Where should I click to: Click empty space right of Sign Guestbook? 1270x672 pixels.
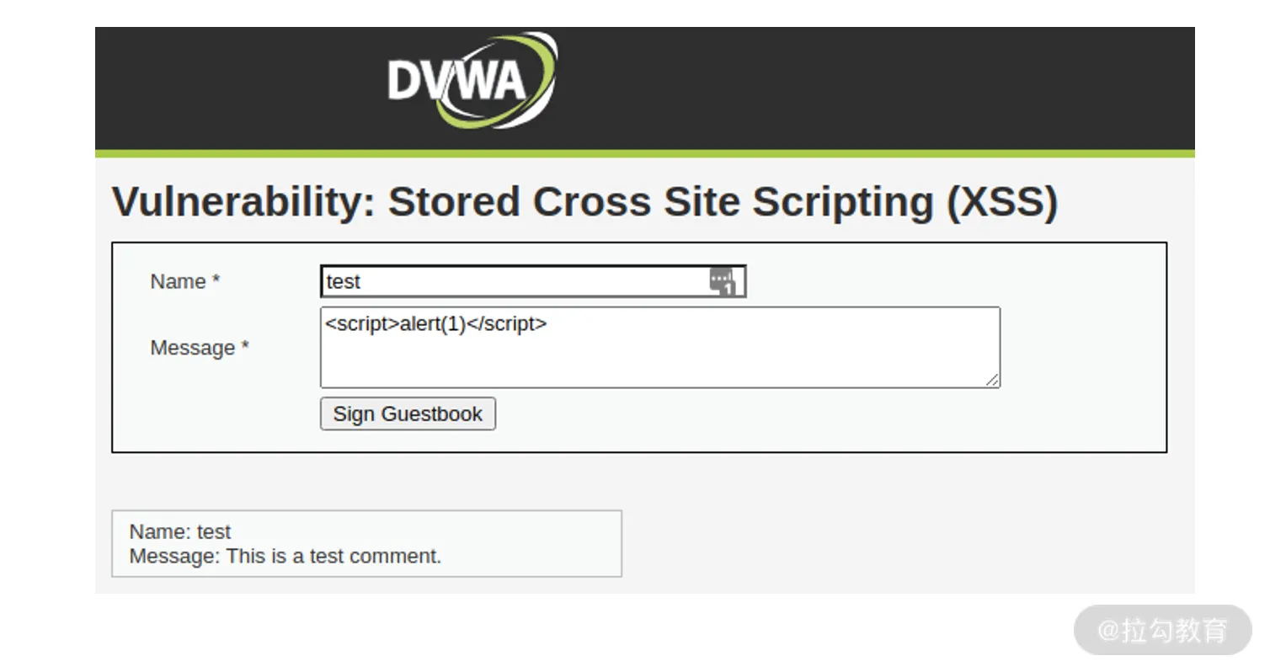pyautogui.click(x=758, y=414)
